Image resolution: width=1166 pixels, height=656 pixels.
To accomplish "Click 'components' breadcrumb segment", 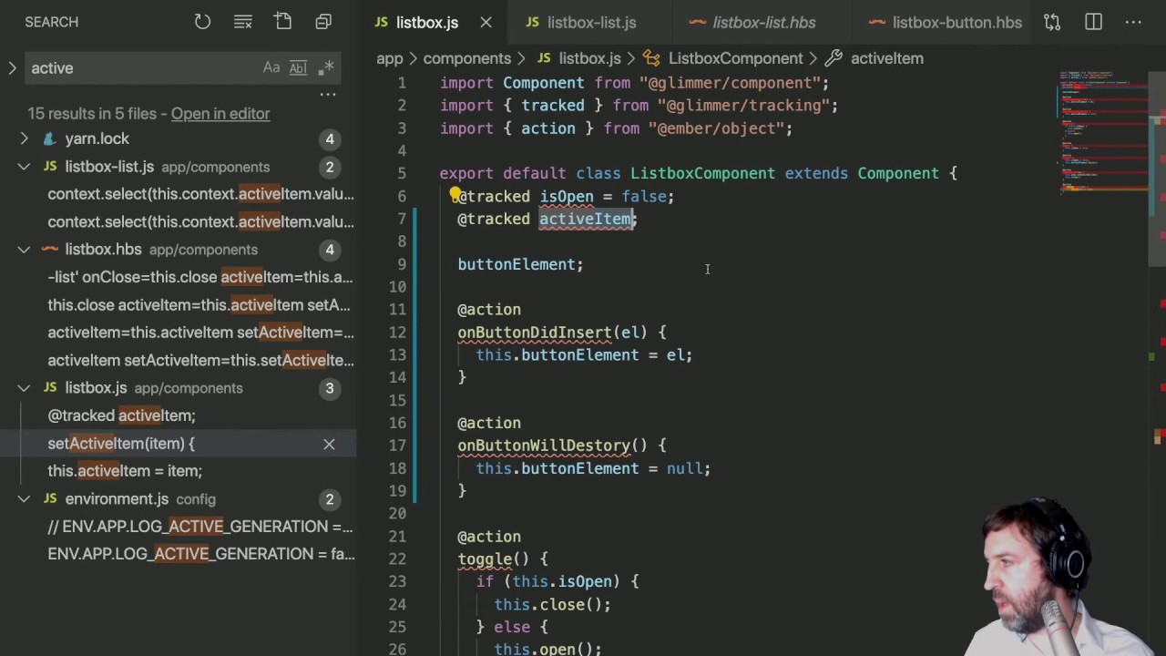I will coord(466,58).
